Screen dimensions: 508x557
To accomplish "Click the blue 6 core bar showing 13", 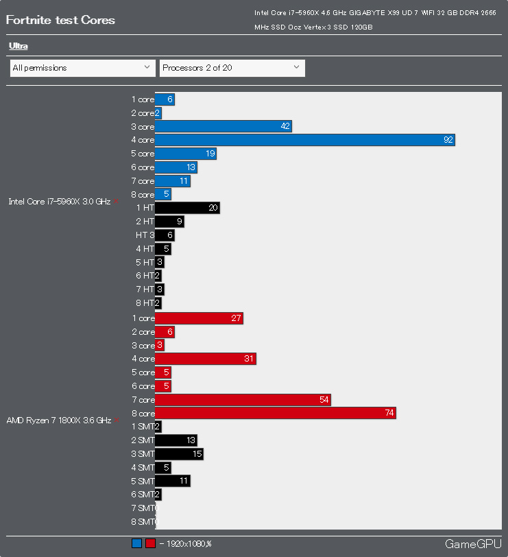I will click(176, 167).
